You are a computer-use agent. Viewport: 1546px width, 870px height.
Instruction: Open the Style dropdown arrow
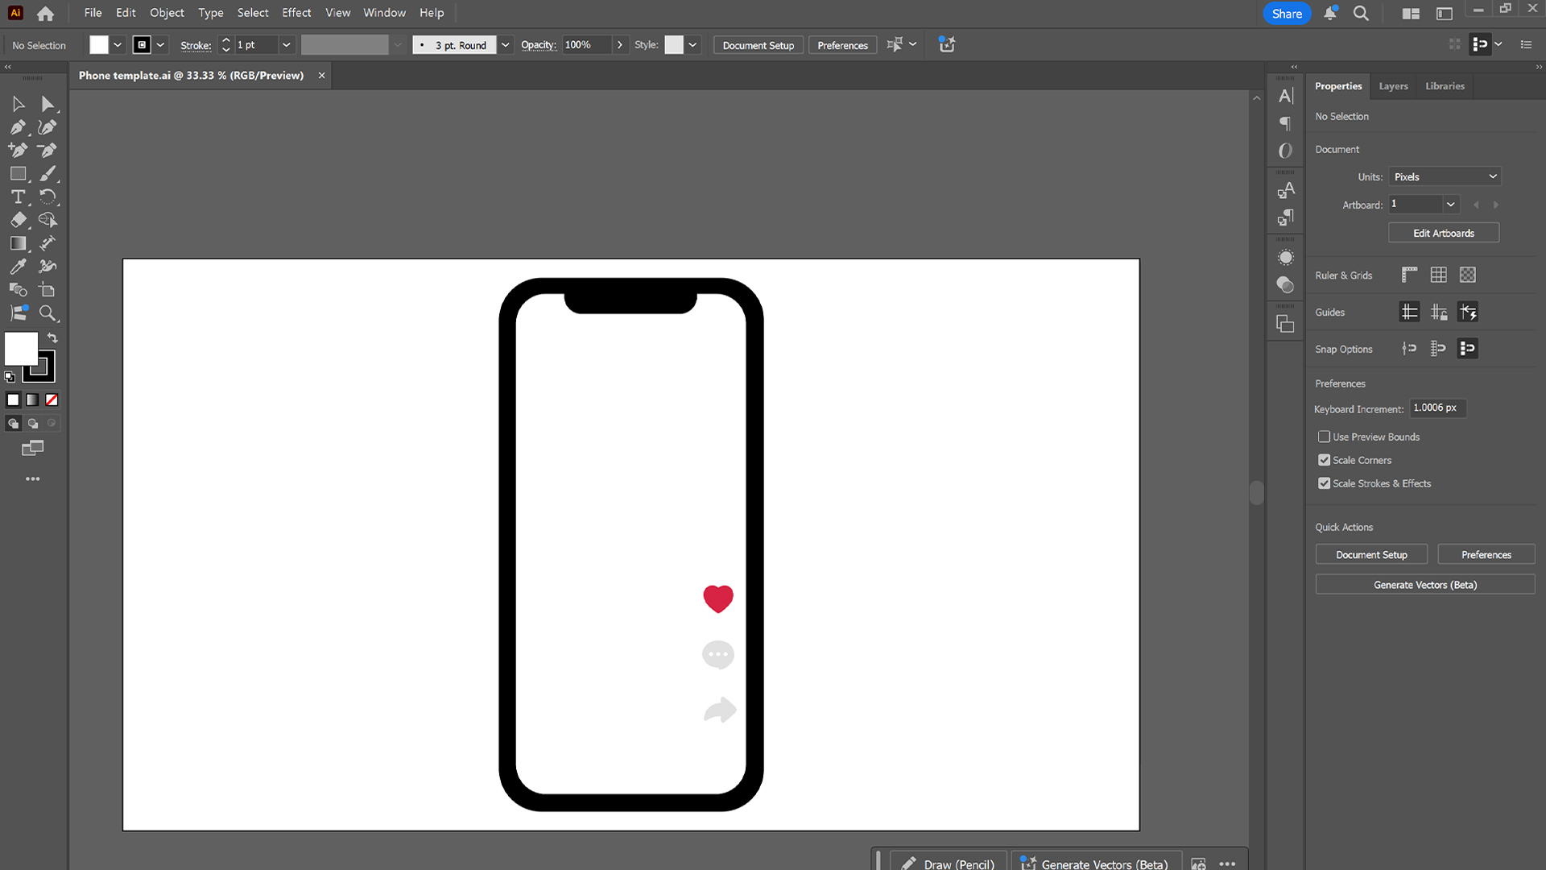click(692, 45)
